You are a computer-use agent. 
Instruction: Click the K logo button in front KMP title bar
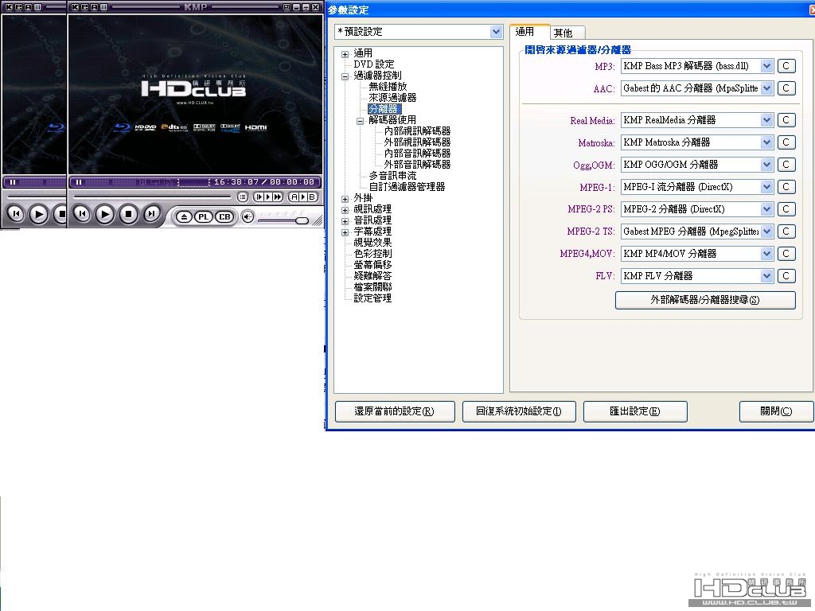[x=75, y=7]
